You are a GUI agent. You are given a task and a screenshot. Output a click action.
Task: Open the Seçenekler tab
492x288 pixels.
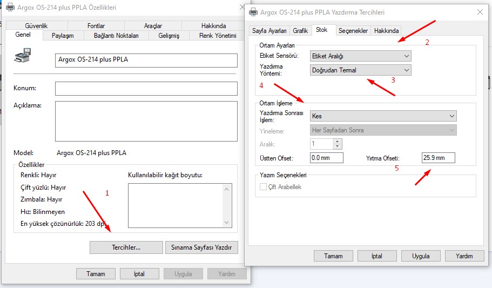(x=353, y=31)
